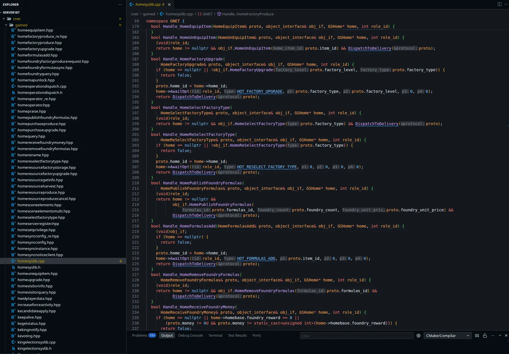Image resolution: width=509 pixels, height=354 pixels.
Task: Click Handle_HomeSelectFactoryType function name
Action: tap(197, 108)
